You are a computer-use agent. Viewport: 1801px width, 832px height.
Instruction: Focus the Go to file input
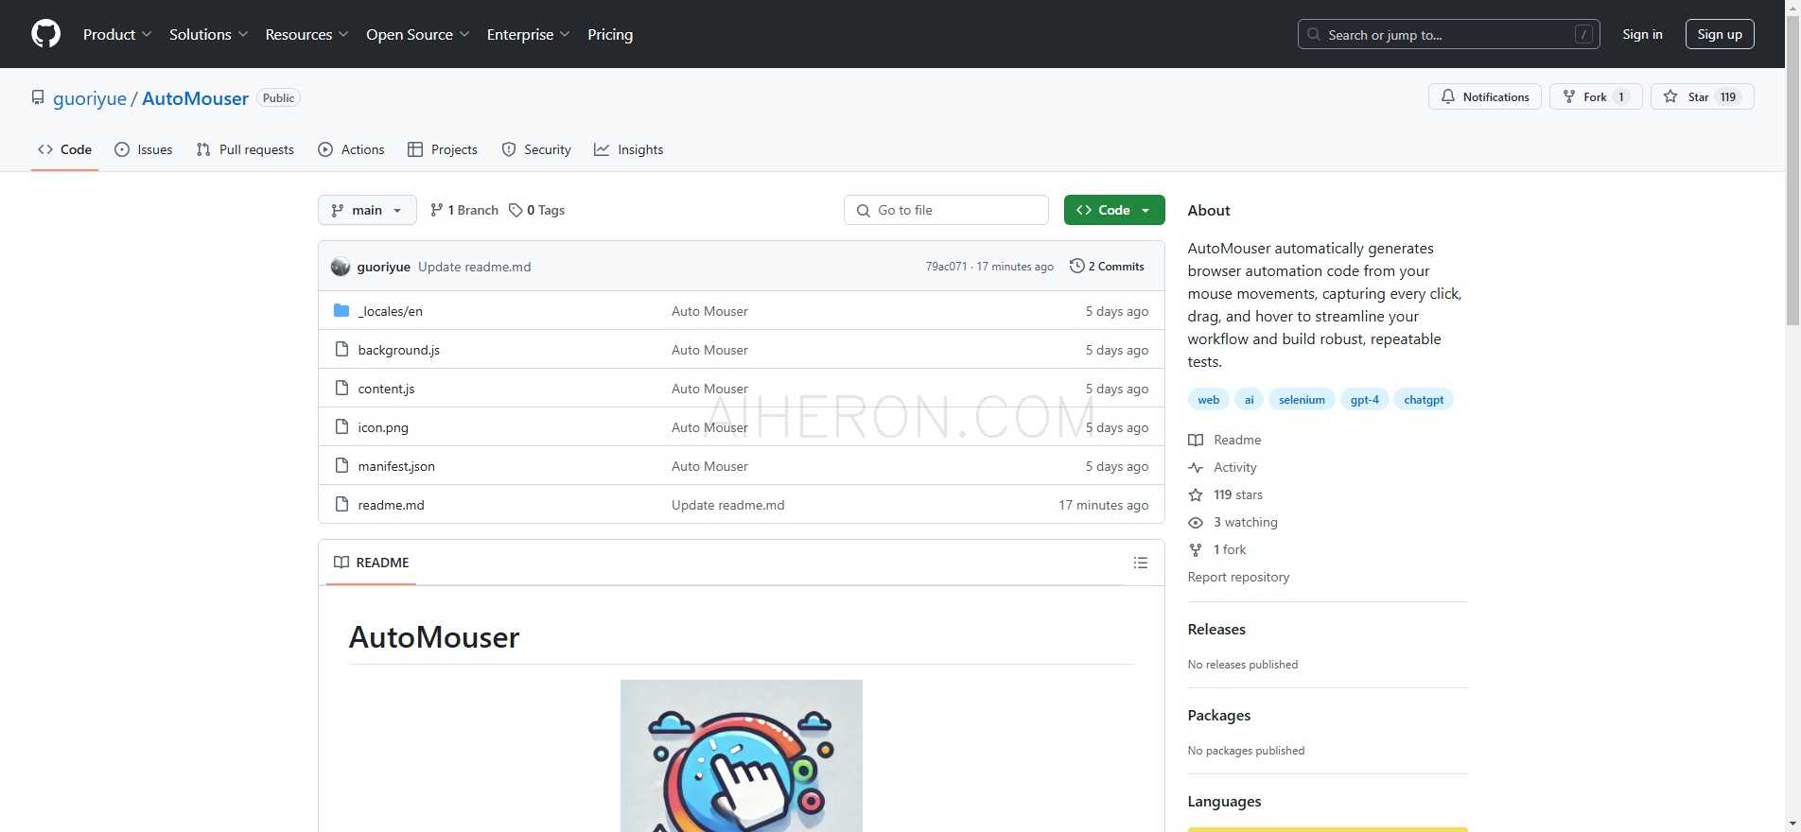point(946,210)
